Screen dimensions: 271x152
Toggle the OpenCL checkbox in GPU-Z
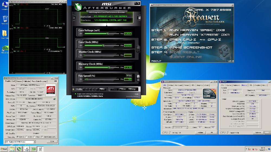(17, 137)
